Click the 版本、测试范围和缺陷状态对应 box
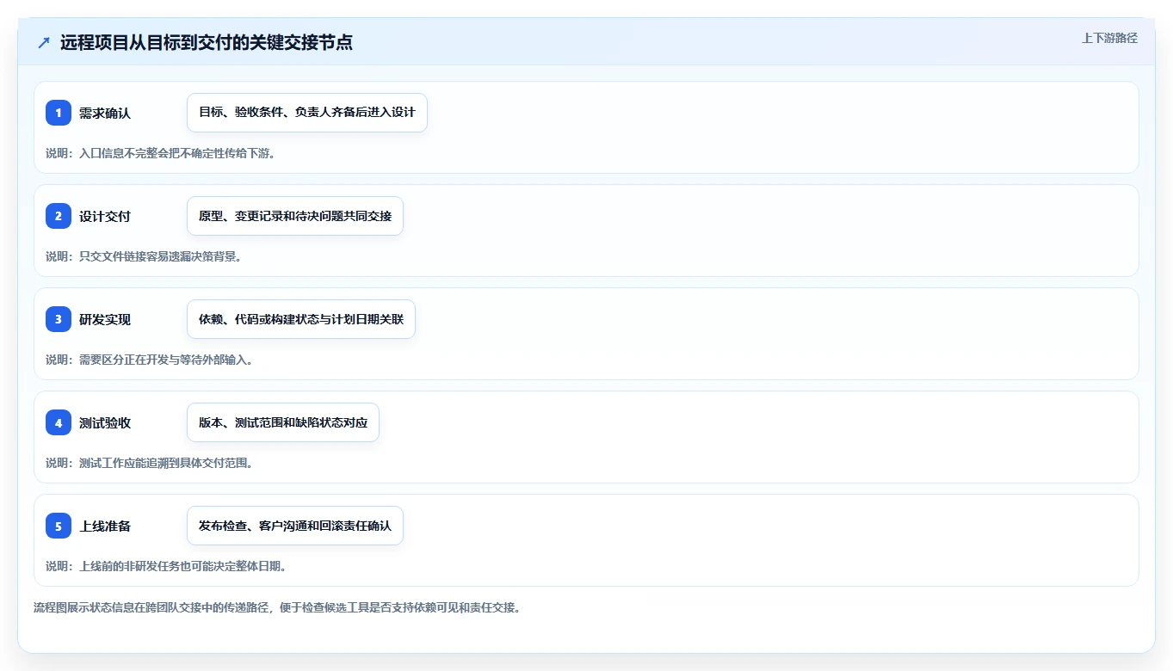1173x671 pixels. click(283, 422)
